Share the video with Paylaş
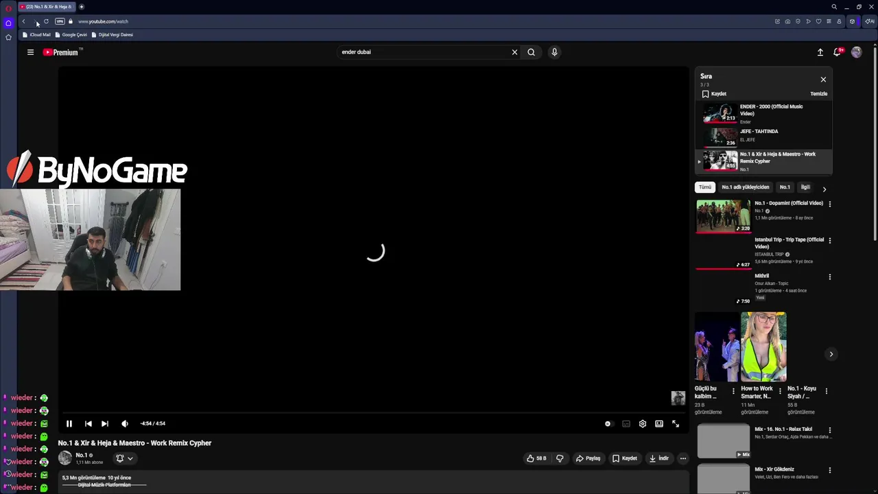The width and height of the screenshot is (878, 494). [x=589, y=458]
